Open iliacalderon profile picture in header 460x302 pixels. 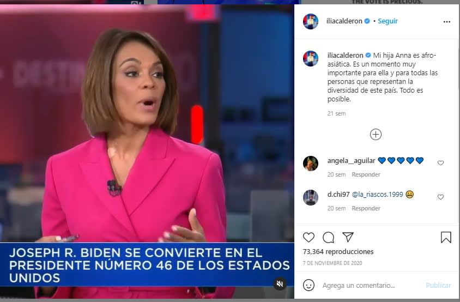310,21
